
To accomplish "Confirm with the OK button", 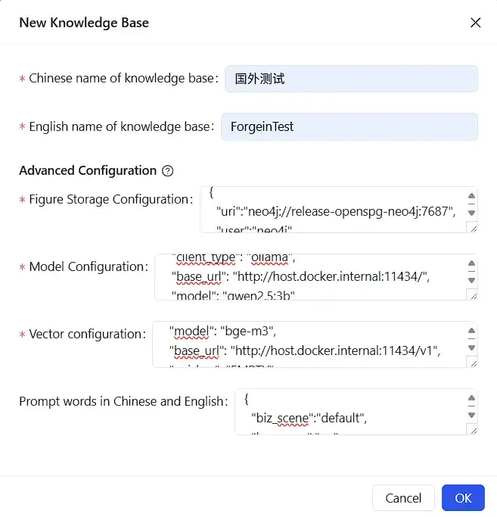I will coord(463,498).
